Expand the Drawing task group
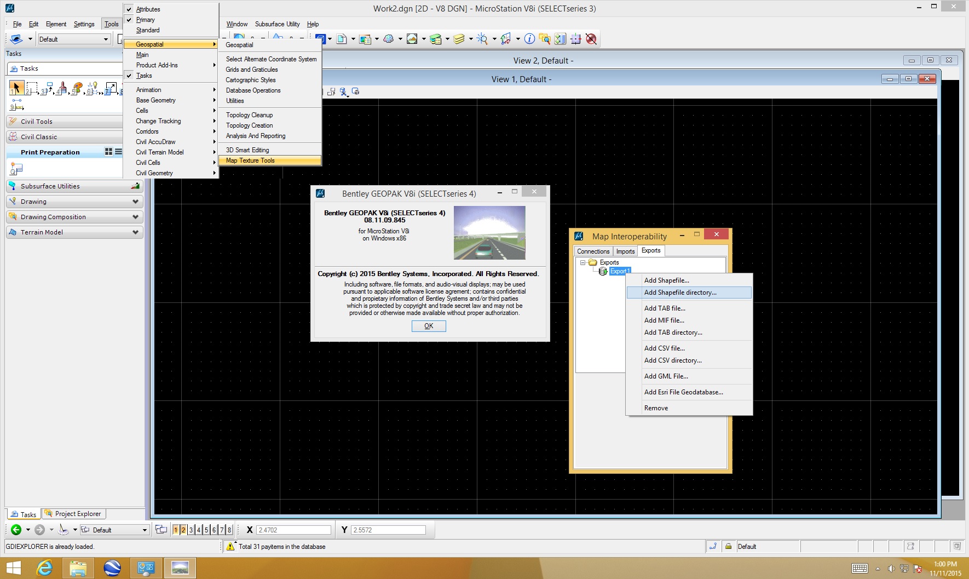The image size is (969, 579). click(x=74, y=202)
